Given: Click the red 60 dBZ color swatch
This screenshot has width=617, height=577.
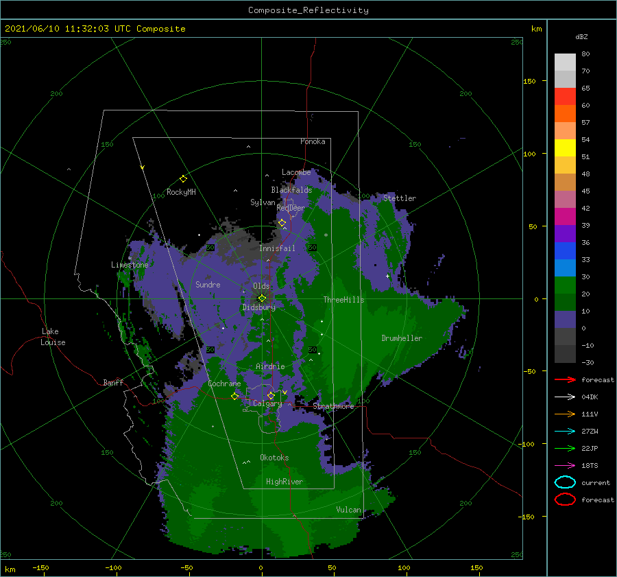Looking at the screenshot, I should [565, 97].
